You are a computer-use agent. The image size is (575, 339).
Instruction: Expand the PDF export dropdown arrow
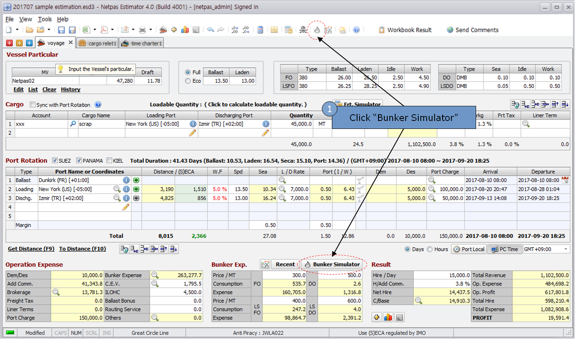[112, 30]
